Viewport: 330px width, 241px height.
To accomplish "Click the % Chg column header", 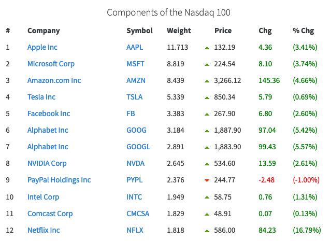I will pyautogui.click(x=303, y=31).
